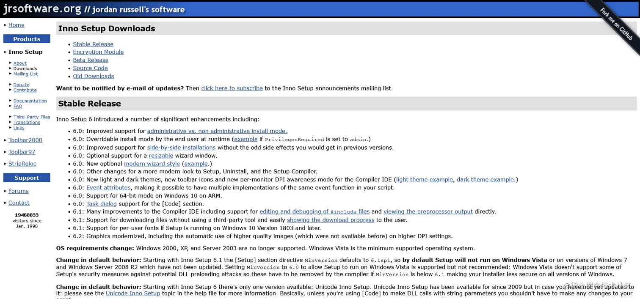Jump to Beta Release link

pos(91,60)
